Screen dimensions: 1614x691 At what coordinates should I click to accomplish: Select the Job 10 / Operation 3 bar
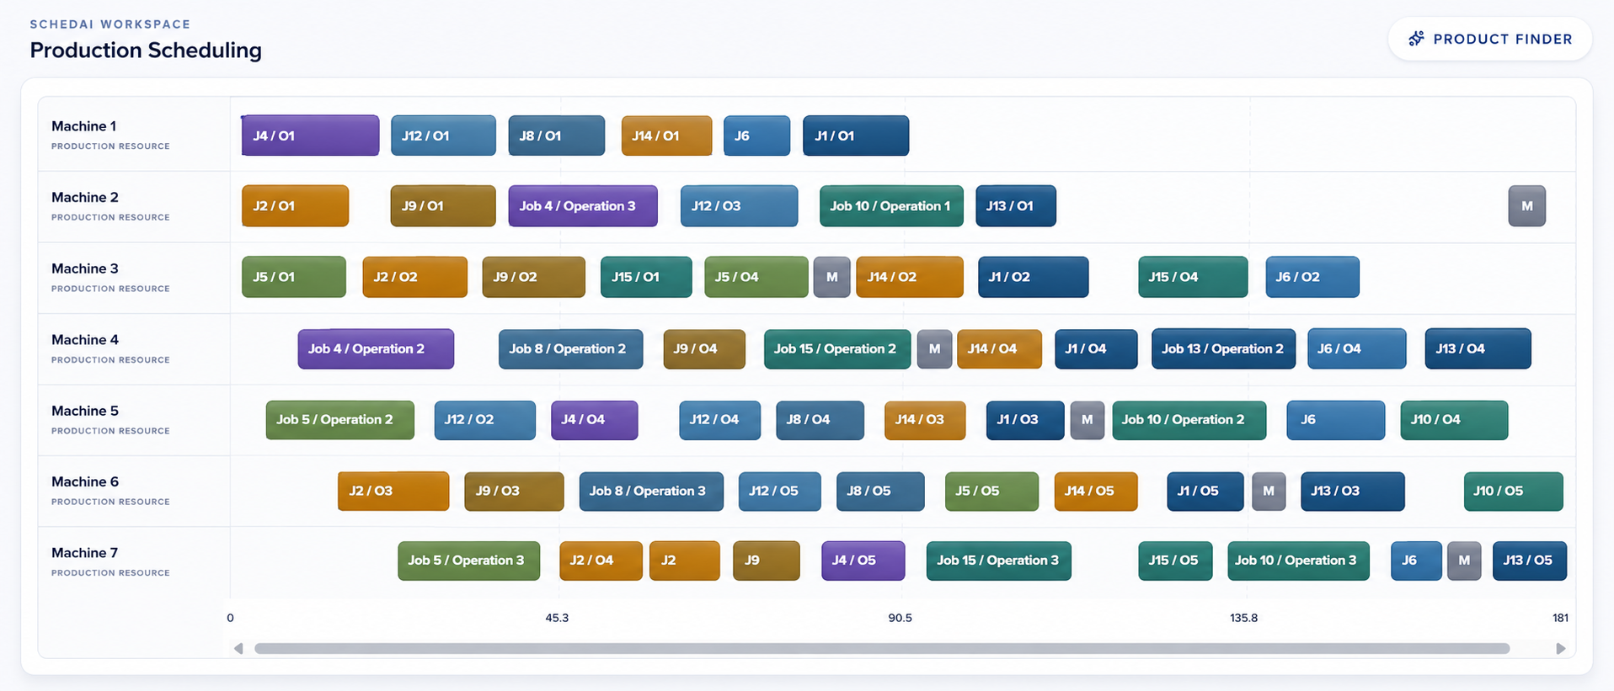1298,561
